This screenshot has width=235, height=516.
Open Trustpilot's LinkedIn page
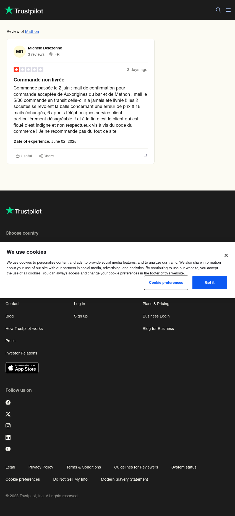point(8,437)
